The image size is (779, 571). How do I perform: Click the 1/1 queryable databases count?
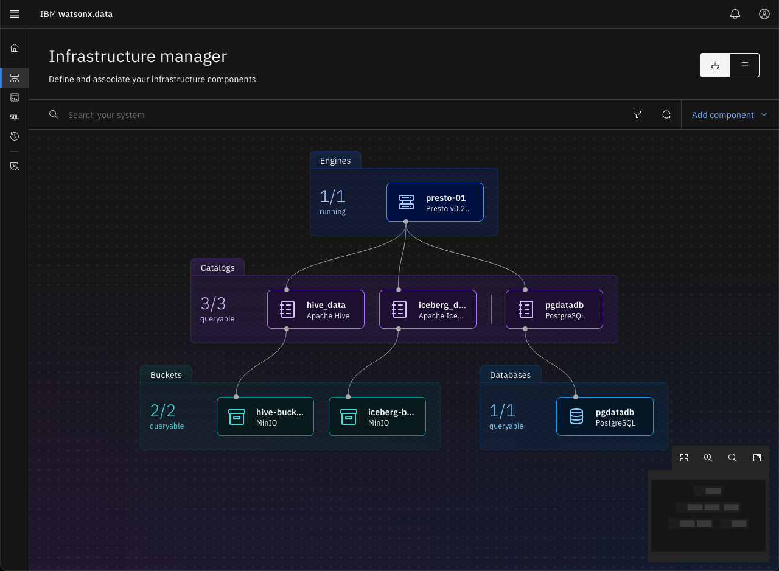click(506, 416)
